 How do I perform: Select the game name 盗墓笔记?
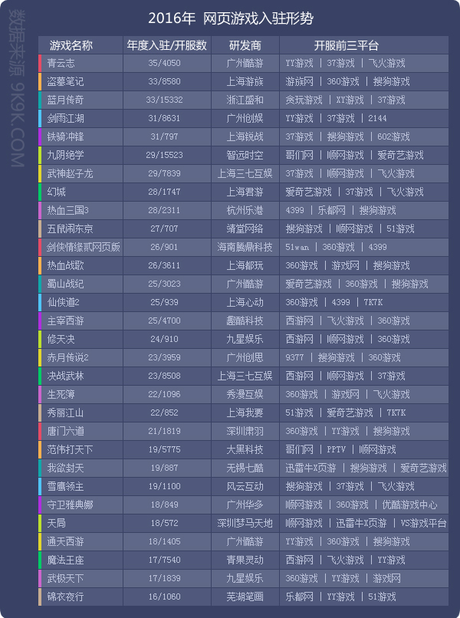[65, 81]
